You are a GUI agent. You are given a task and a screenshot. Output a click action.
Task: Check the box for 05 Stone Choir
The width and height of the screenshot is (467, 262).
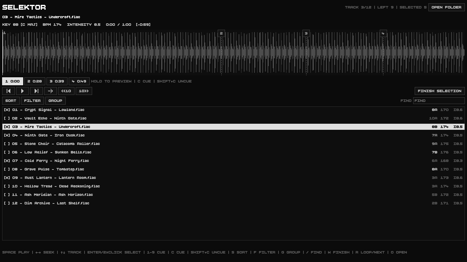(x=7, y=144)
